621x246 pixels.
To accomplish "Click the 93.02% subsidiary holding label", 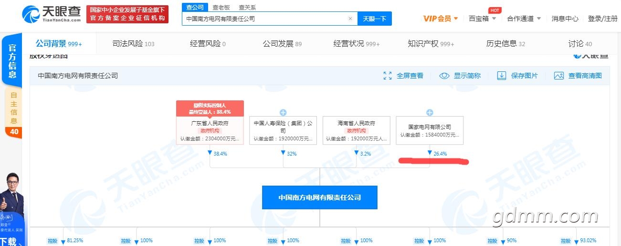I will 588,241.
